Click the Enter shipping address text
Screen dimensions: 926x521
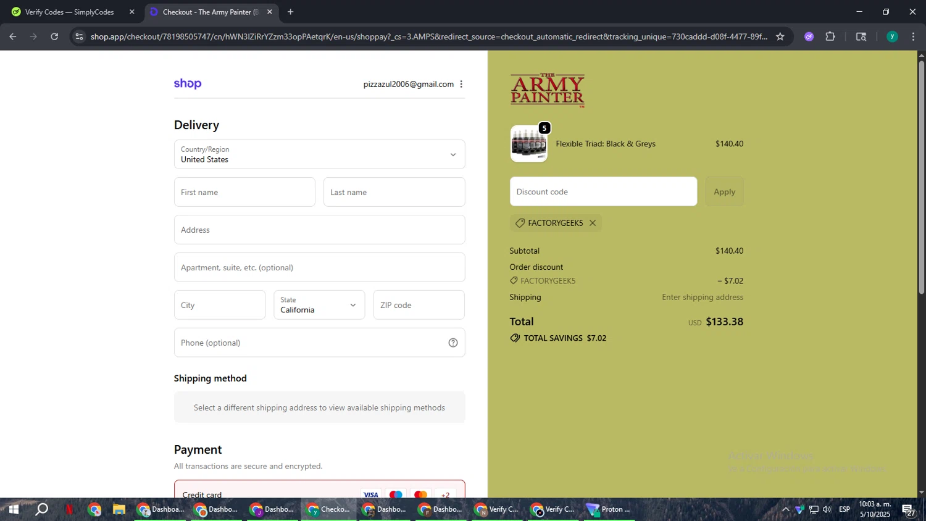[x=703, y=297]
